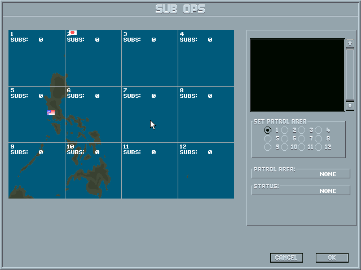Pick patrol area 5 radio button
Viewport: 361px width, 270px height.
point(267,138)
